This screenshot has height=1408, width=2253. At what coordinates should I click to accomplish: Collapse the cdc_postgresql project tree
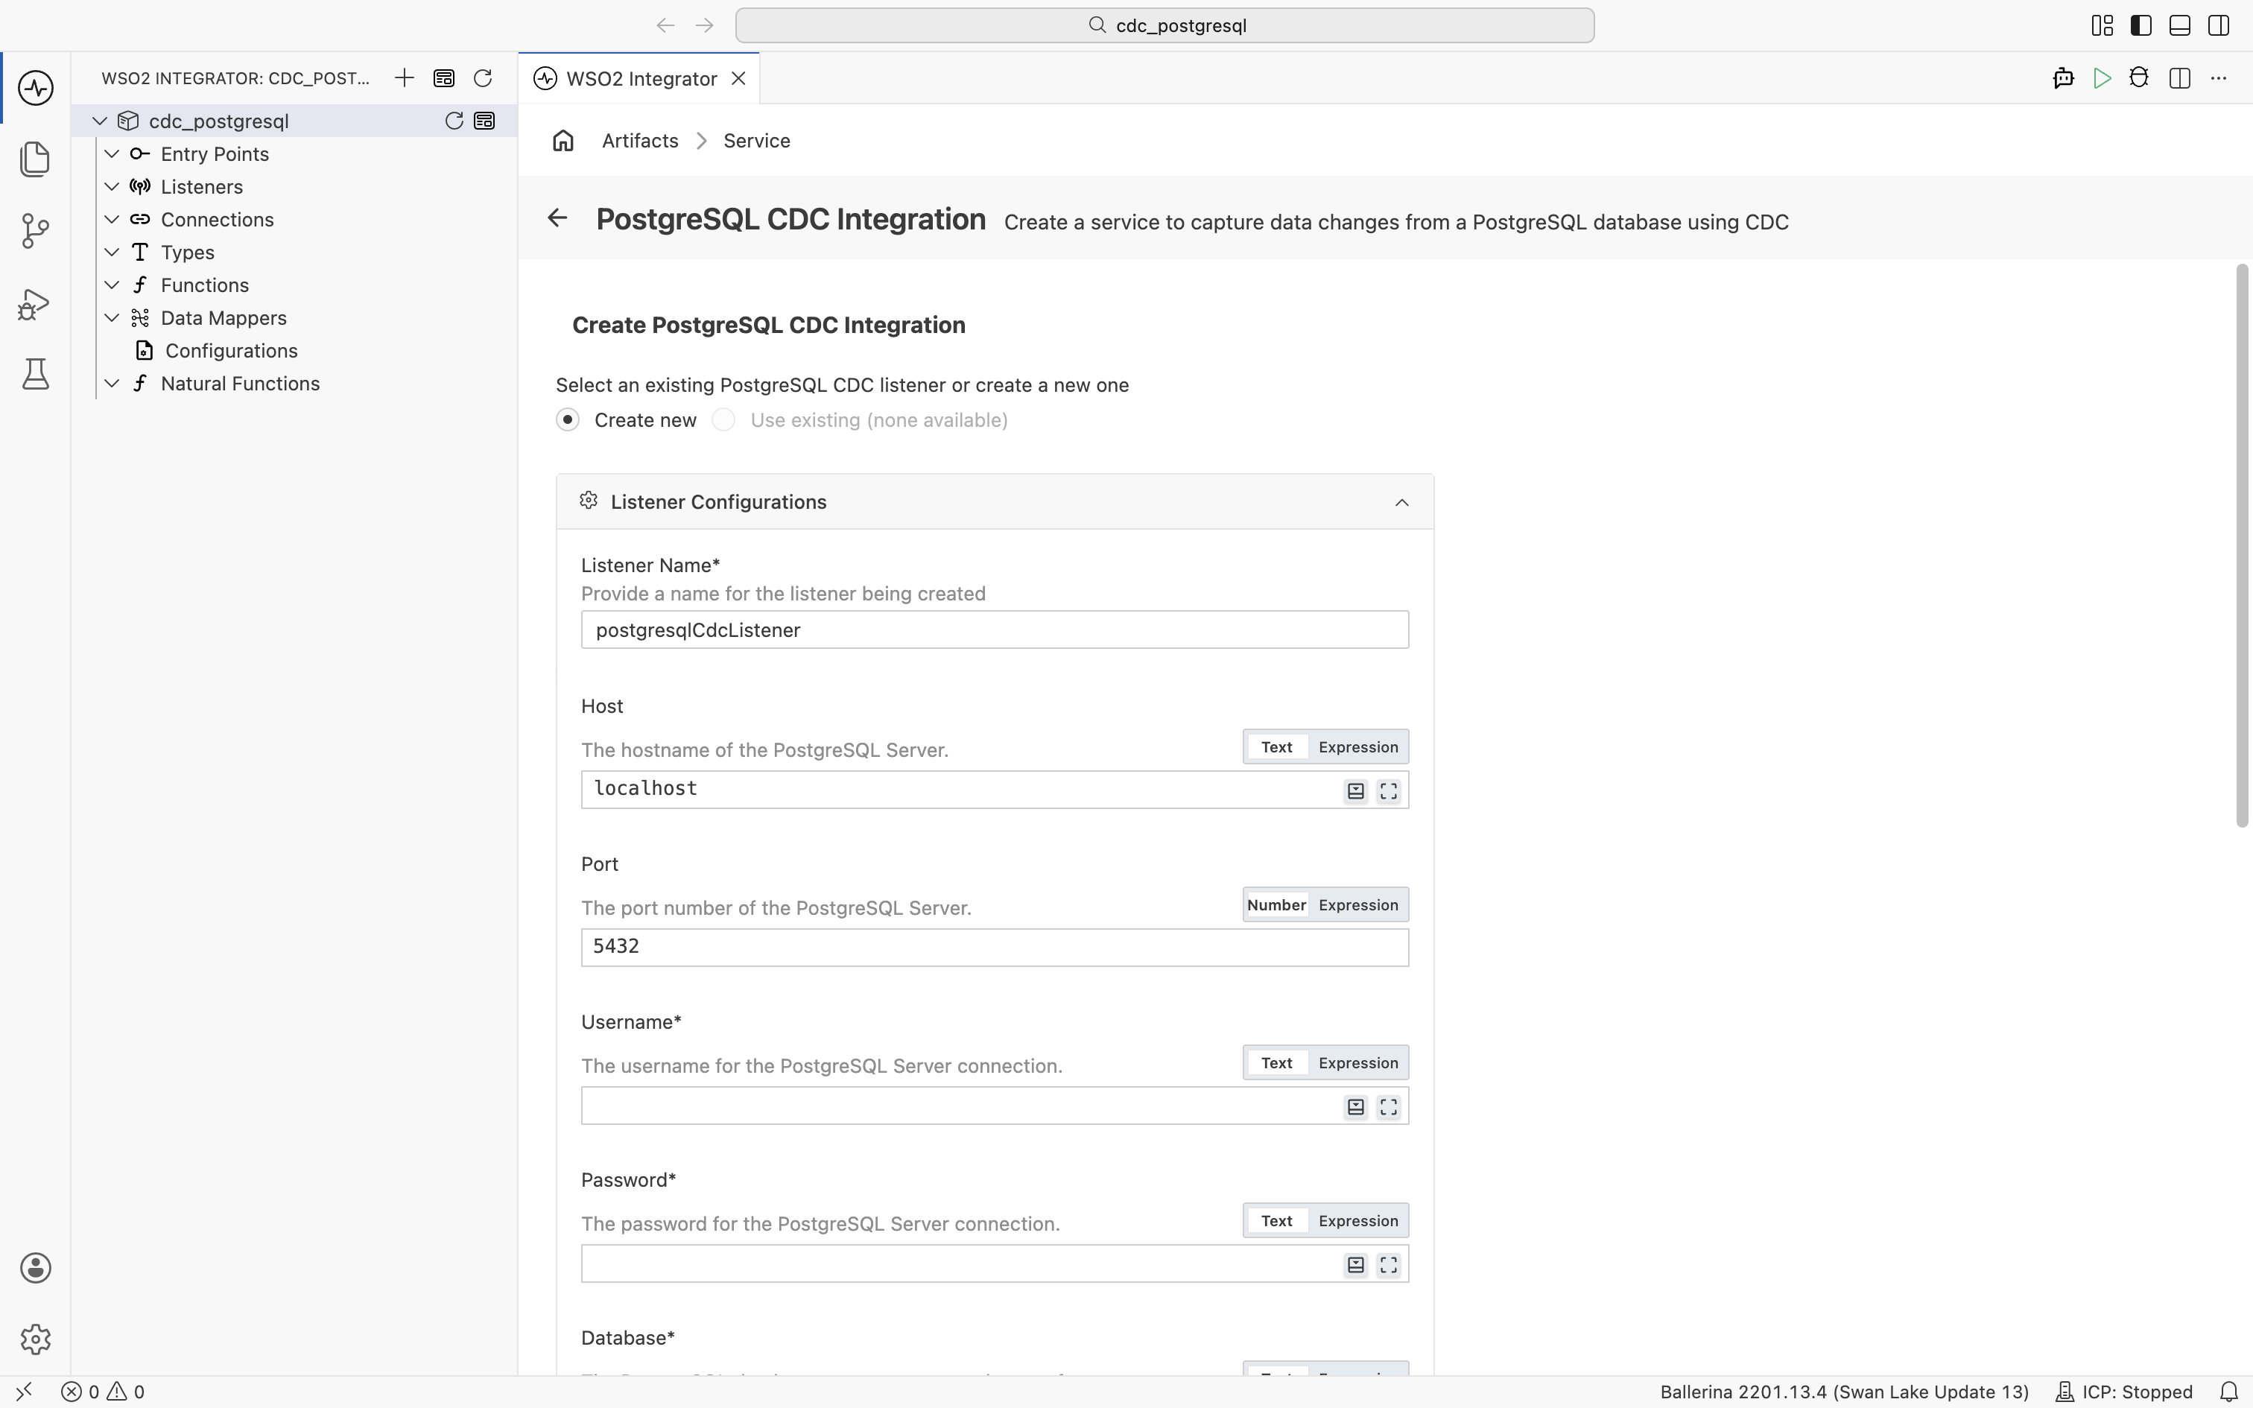click(x=100, y=121)
